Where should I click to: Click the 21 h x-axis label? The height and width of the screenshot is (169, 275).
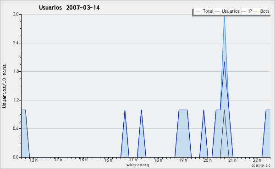click(x=232, y=160)
